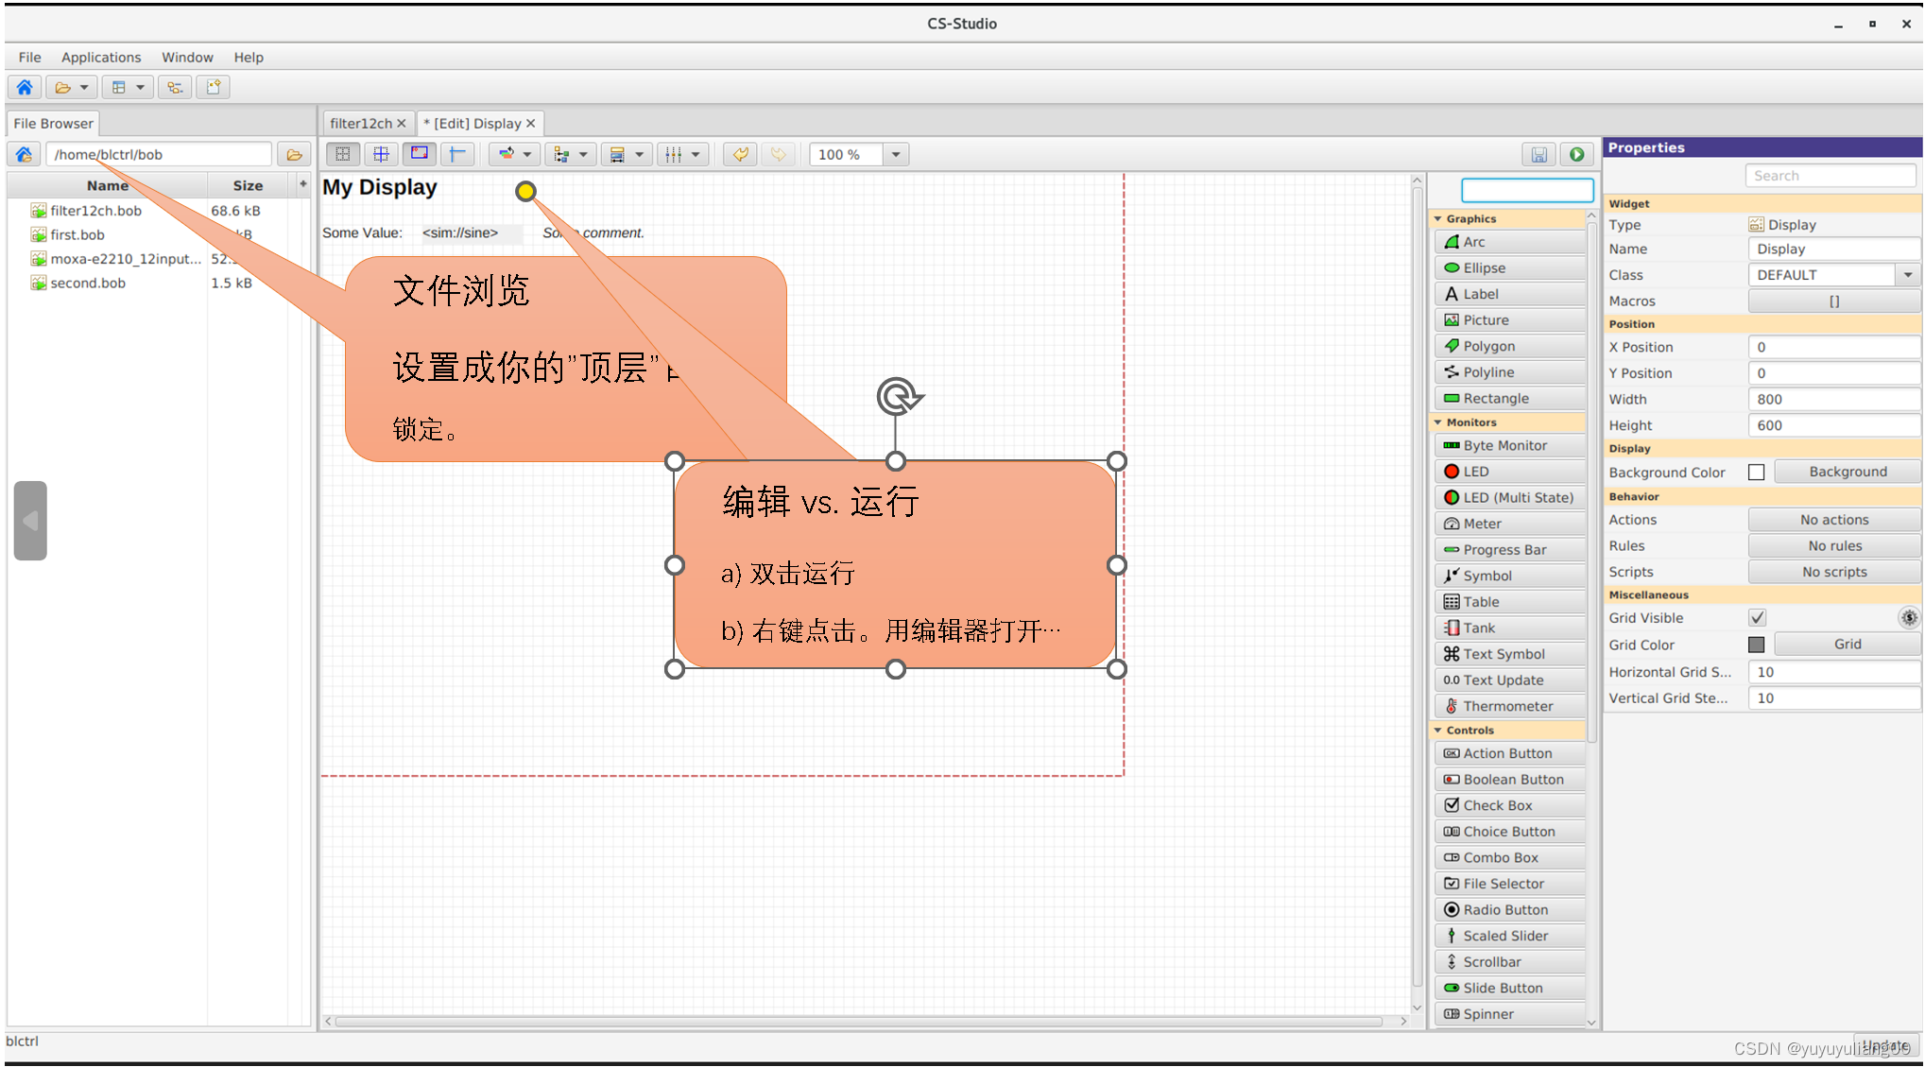
Task: Select the Check Box widget
Action: click(1496, 805)
